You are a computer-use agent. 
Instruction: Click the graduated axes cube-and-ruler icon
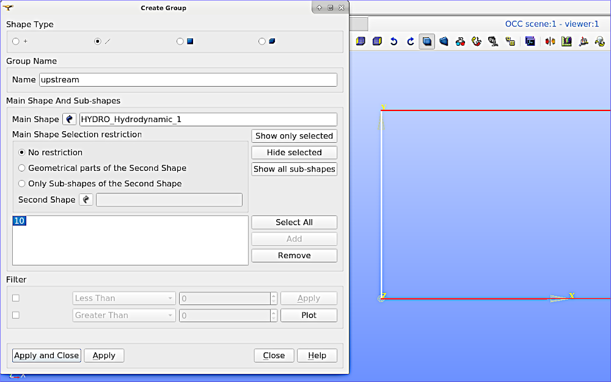(x=566, y=41)
